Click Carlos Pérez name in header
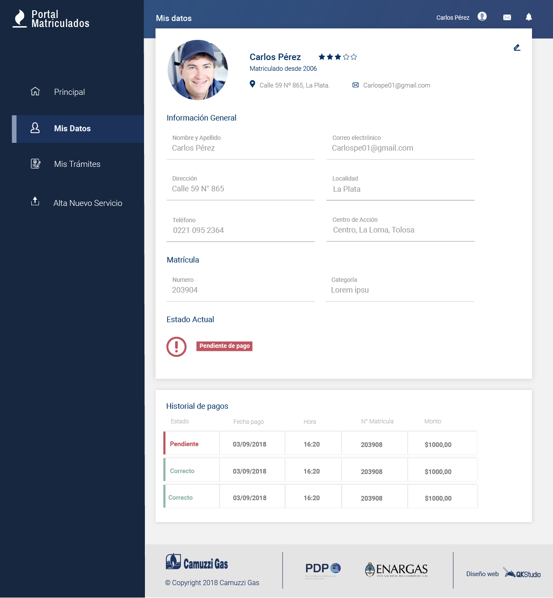 click(453, 18)
